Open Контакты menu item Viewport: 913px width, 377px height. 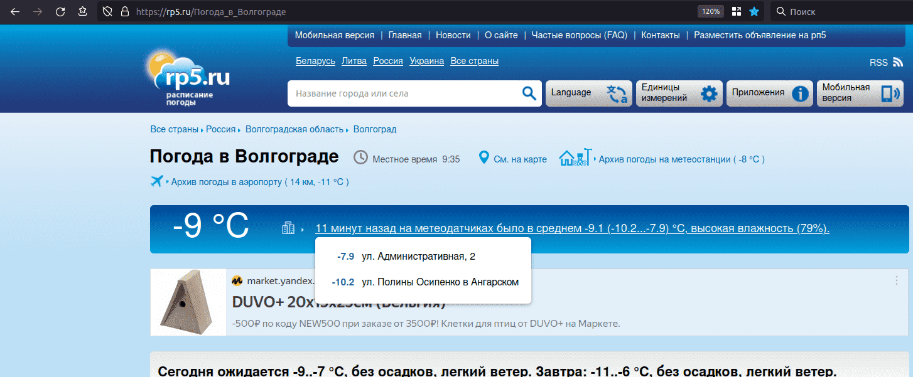point(661,35)
